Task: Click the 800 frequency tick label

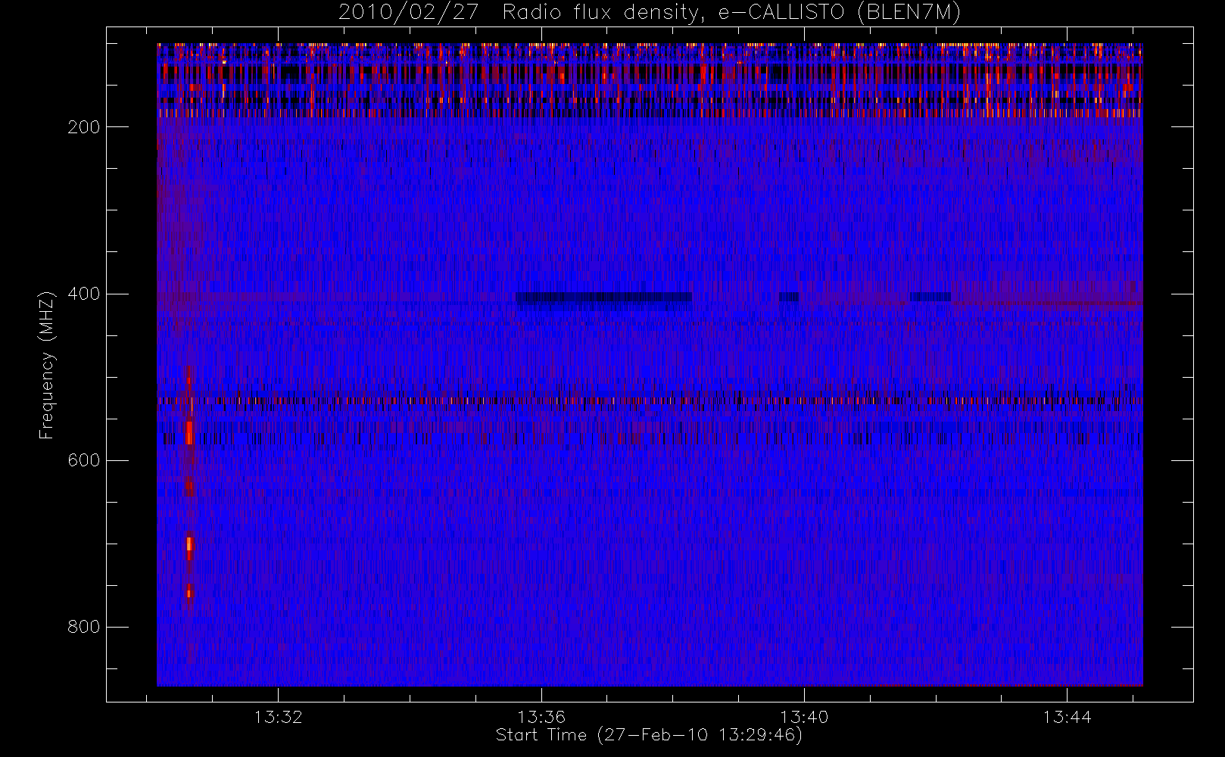Action: (x=84, y=627)
